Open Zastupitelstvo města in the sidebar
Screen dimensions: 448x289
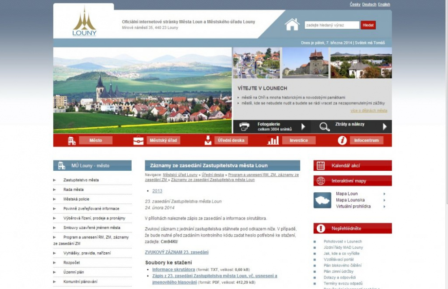coord(81,180)
